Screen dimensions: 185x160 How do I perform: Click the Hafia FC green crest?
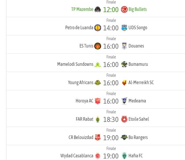[124, 156]
